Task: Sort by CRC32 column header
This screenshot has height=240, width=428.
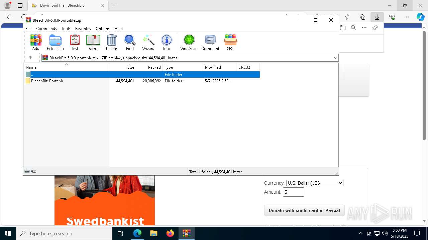Action: click(x=248, y=67)
